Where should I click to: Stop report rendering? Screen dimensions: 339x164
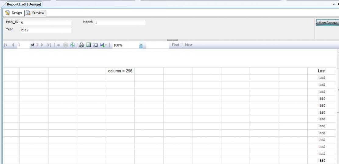(65, 45)
